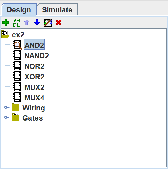Select the MUX4 circuit
Image resolution: width=168 pixels, height=169 pixels.
[x=34, y=98]
